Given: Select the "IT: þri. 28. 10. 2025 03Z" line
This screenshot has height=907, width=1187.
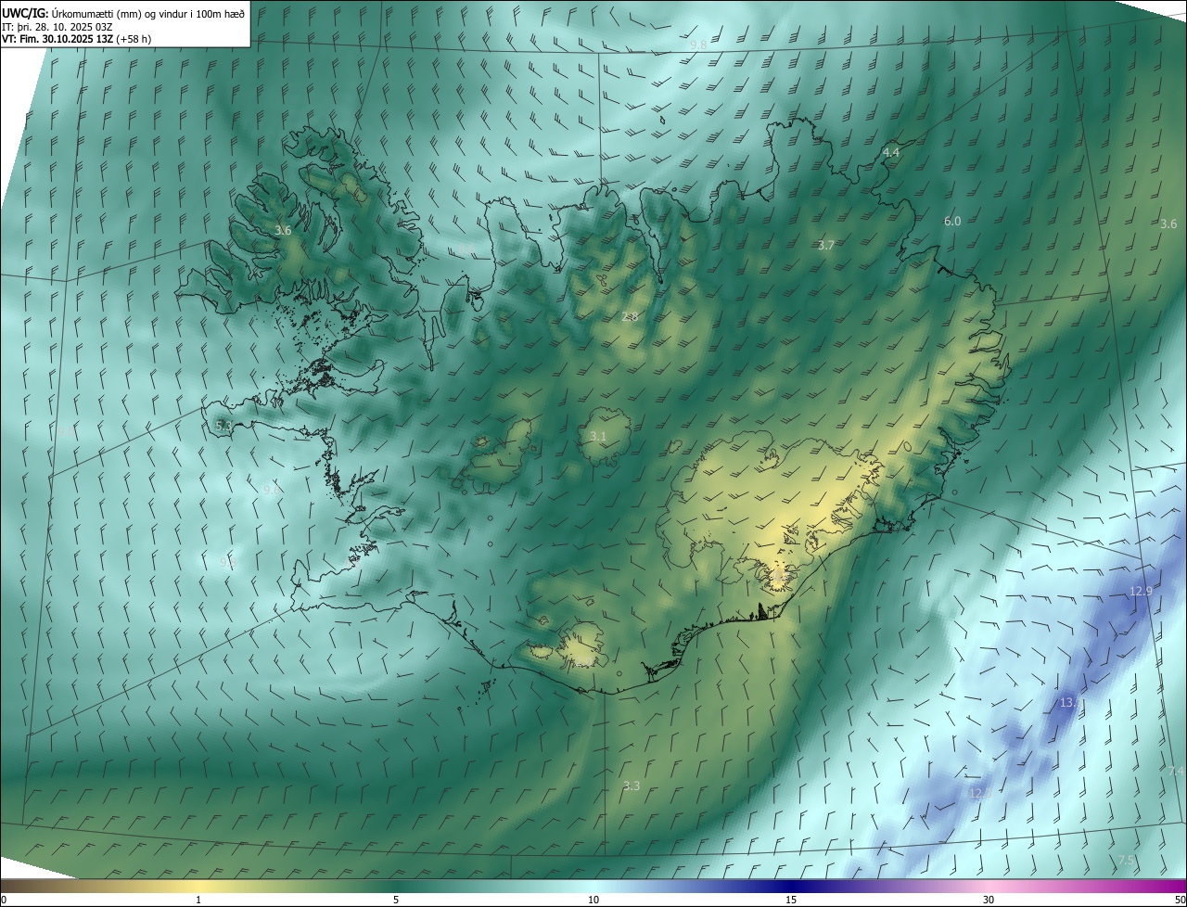Looking at the screenshot, I should point(57,26).
